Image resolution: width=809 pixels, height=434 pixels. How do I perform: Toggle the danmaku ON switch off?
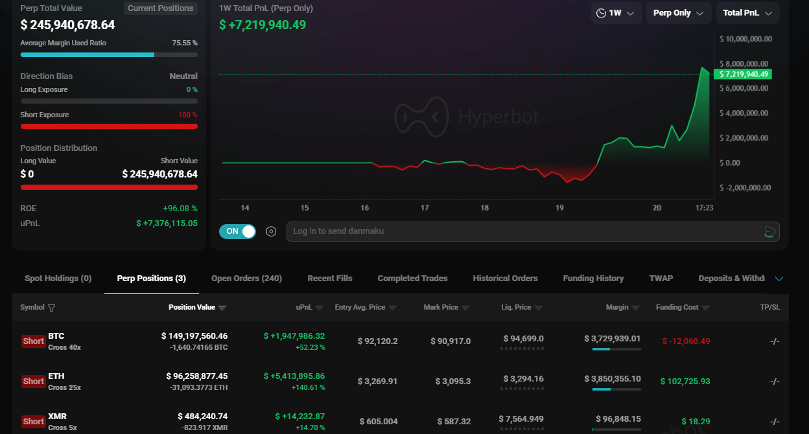click(237, 231)
